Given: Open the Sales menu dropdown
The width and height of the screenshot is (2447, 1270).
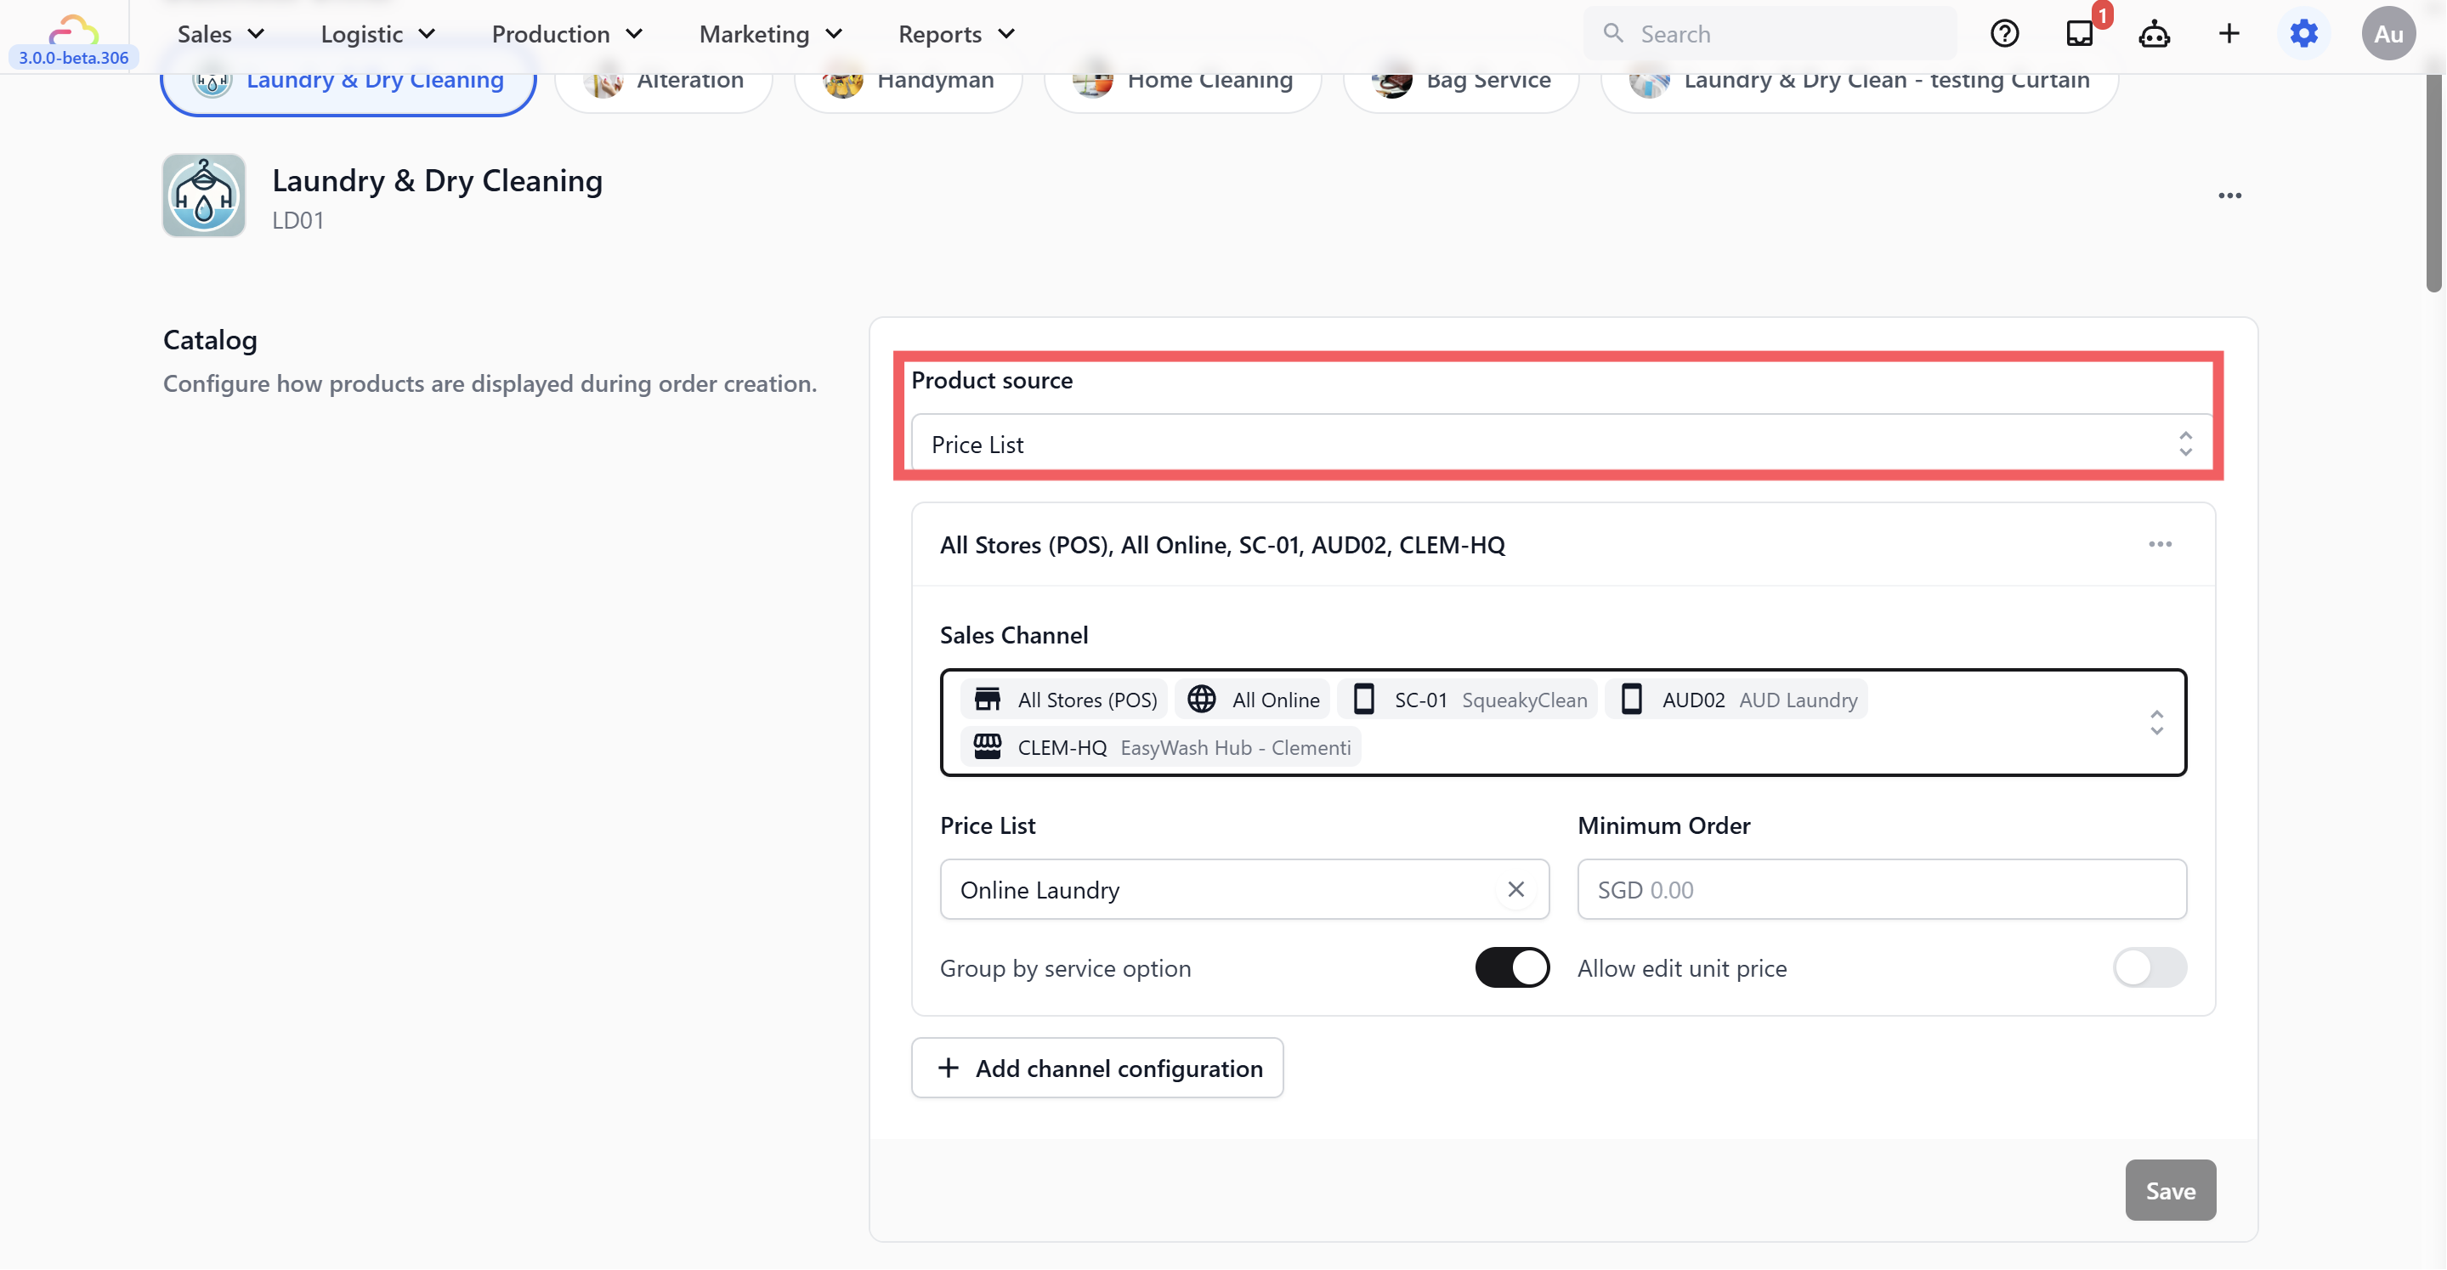Looking at the screenshot, I should (220, 34).
